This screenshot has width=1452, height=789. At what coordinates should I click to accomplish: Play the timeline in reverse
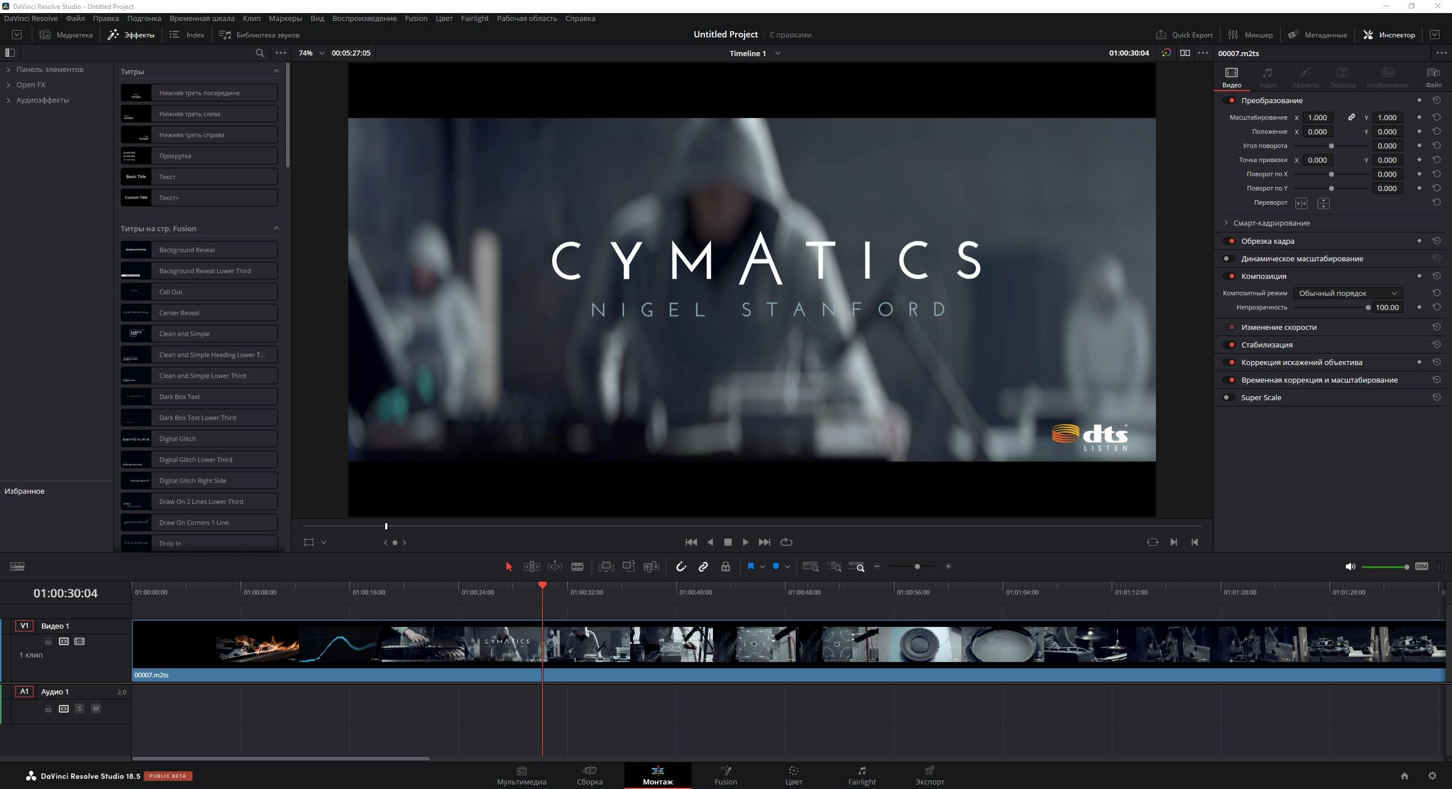pyautogui.click(x=710, y=542)
